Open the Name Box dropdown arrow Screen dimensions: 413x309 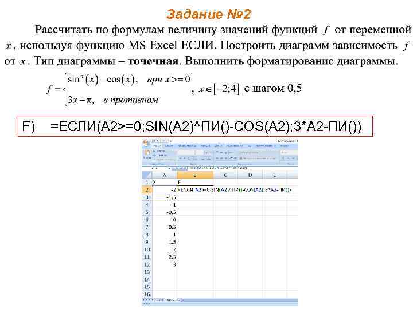[x=169, y=168]
